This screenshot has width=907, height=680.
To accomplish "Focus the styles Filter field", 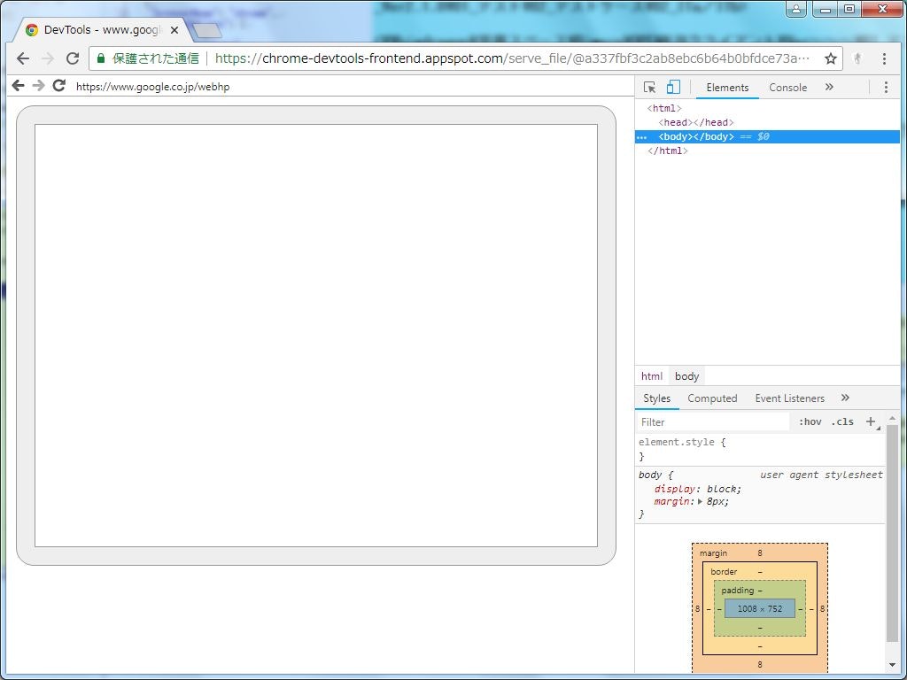I will coord(713,422).
